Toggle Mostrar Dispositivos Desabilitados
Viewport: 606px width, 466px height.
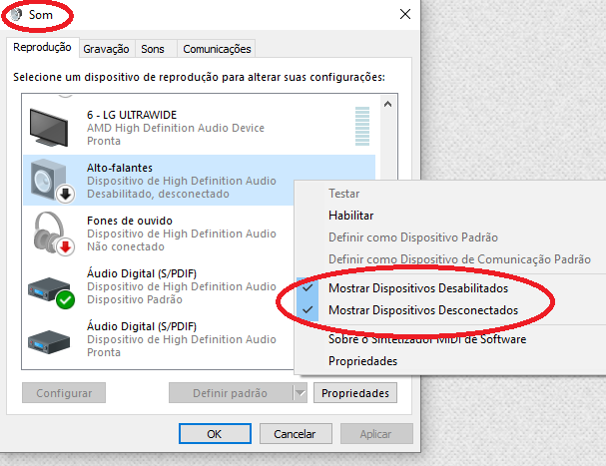pos(418,288)
